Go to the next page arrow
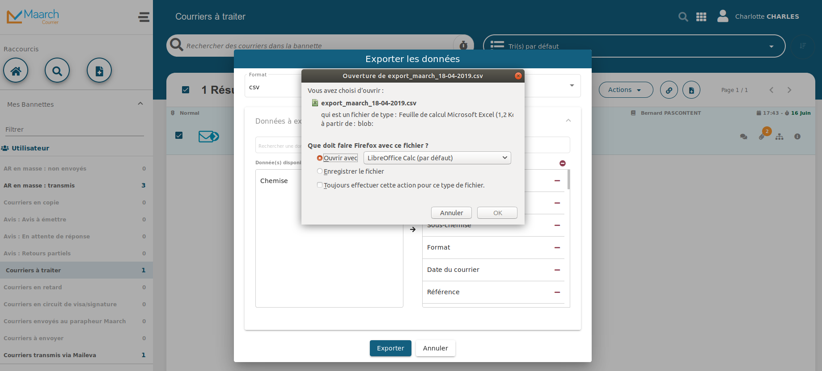The height and width of the screenshot is (371, 822). [789, 90]
